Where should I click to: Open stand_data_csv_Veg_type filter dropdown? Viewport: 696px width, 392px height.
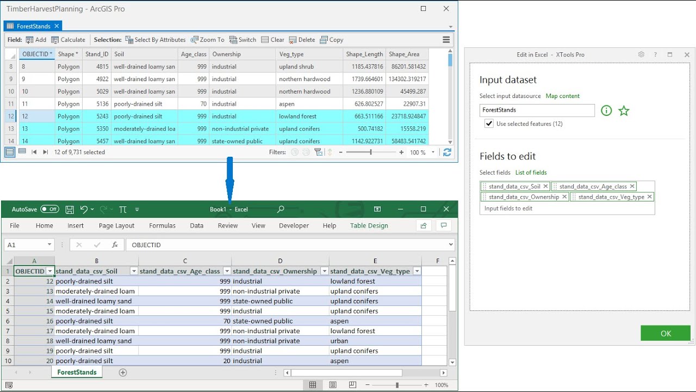pyautogui.click(x=417, y=271)
